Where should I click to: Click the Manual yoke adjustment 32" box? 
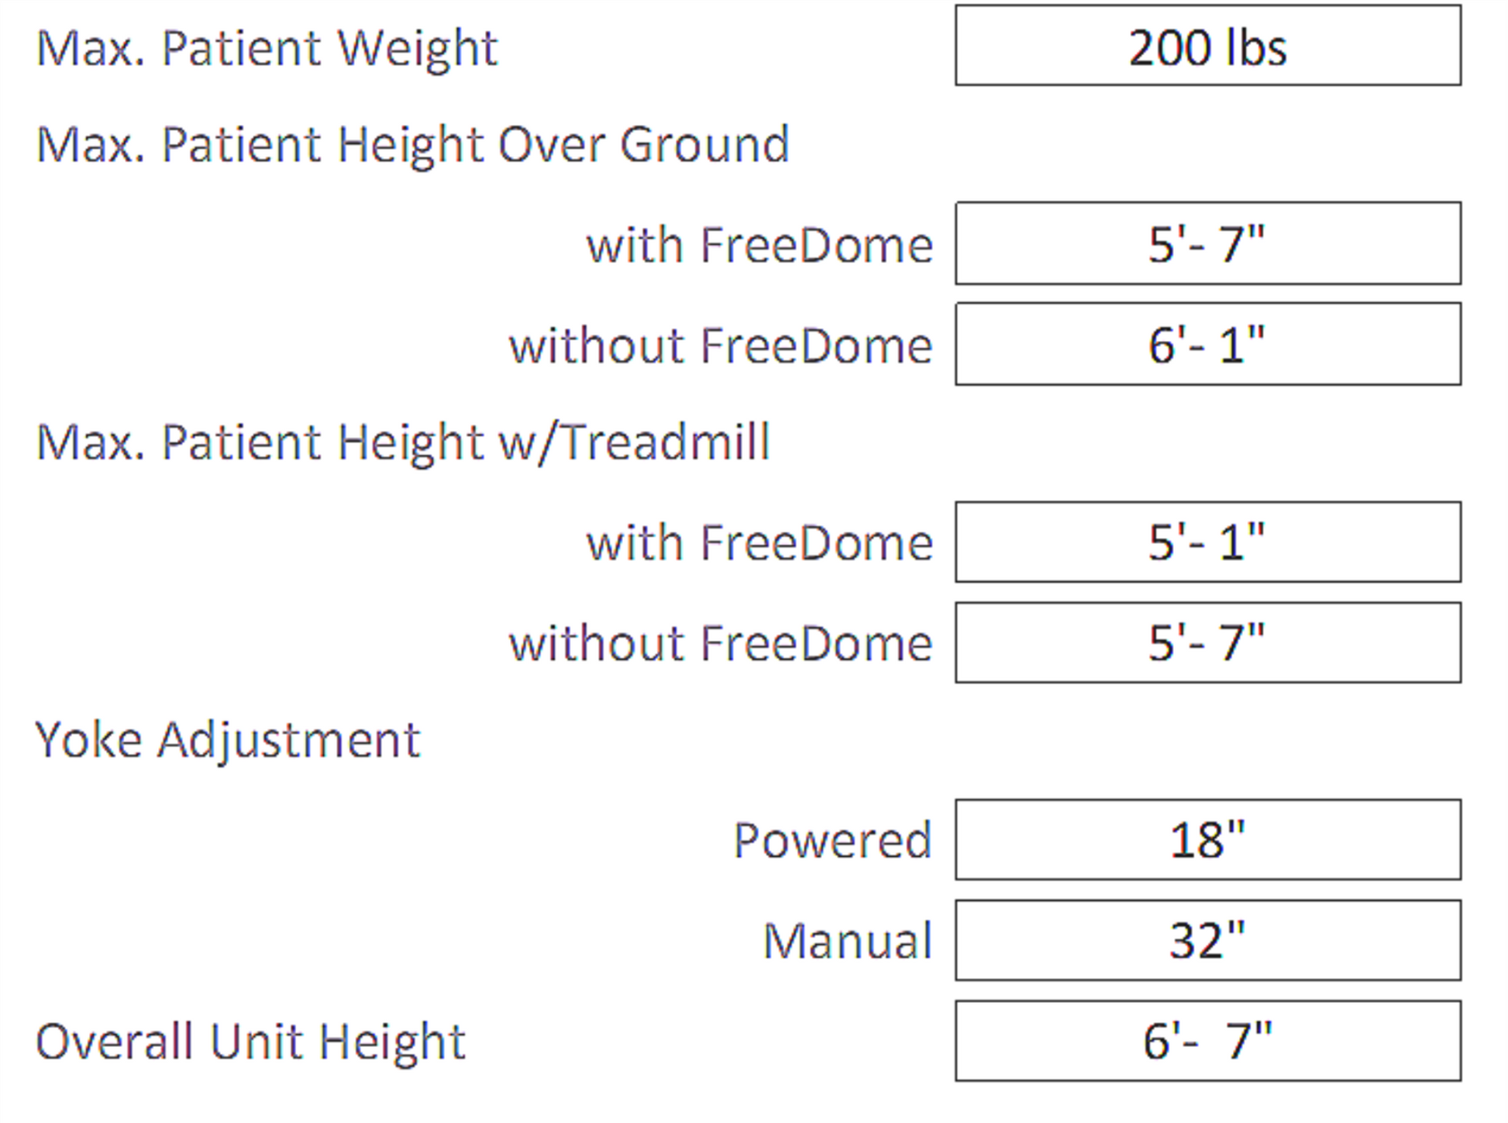[1207, 940]
